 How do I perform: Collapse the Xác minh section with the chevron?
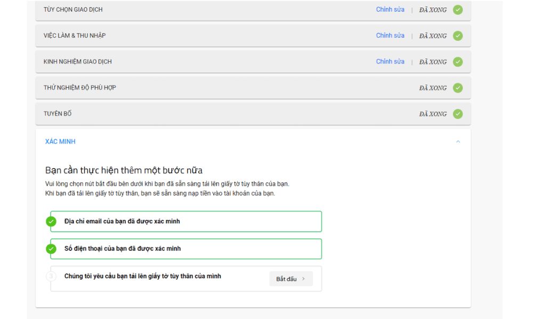(458, 142)
